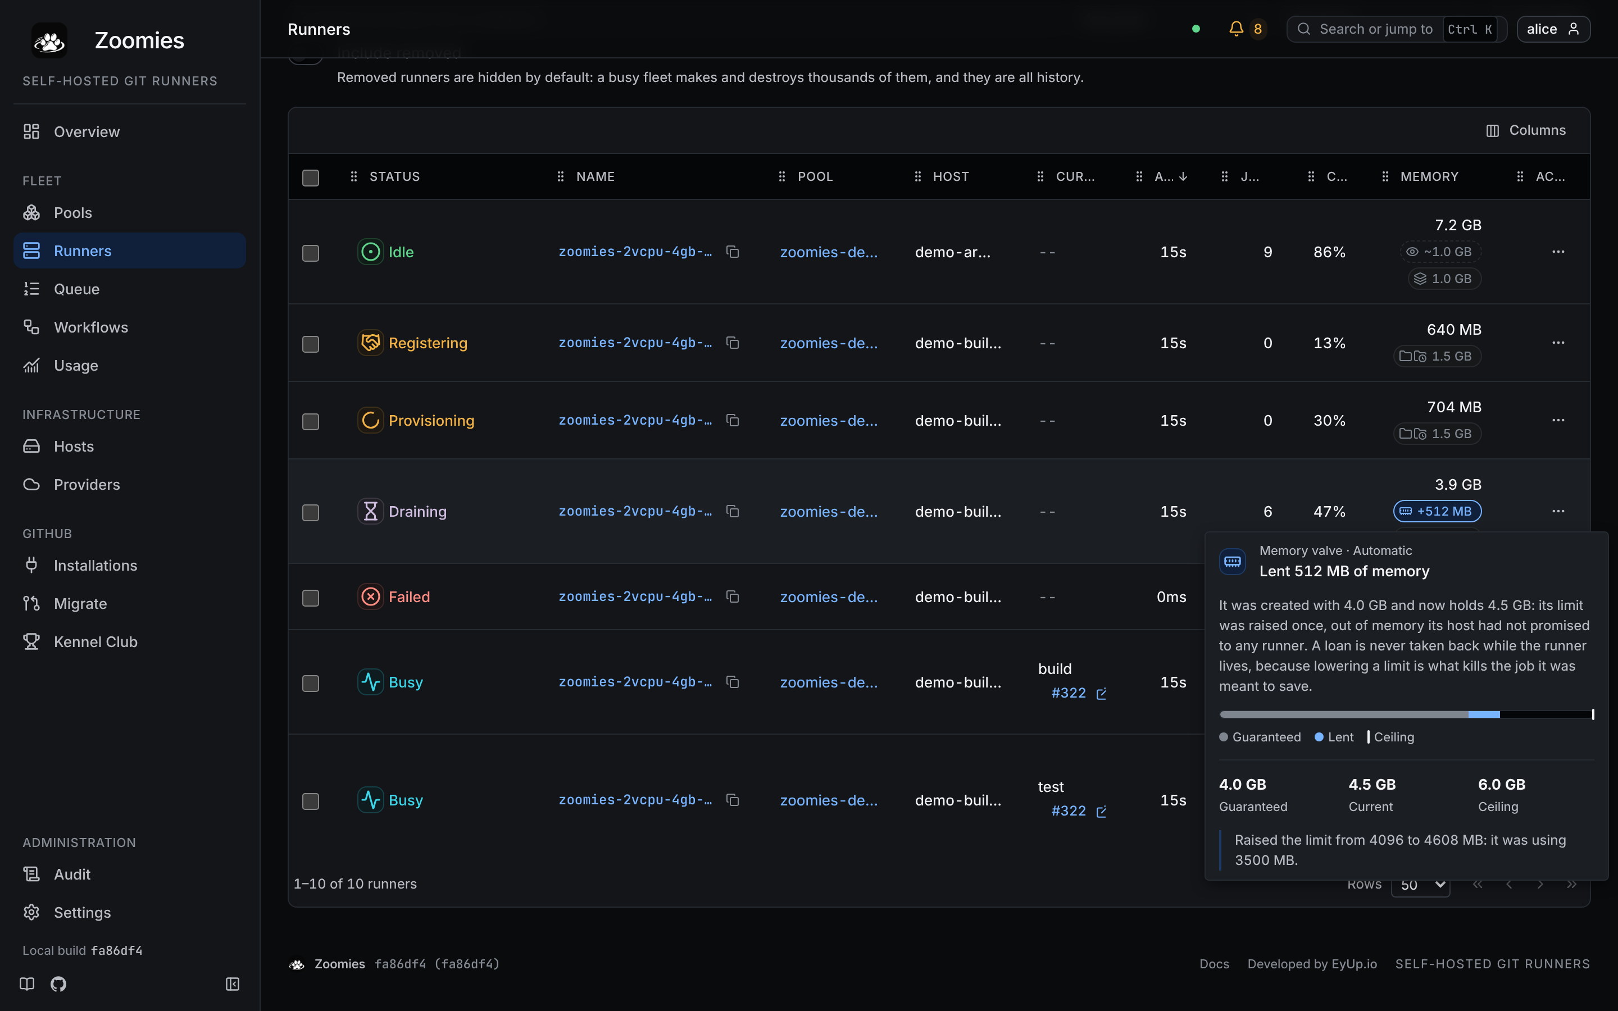
Task: Copy name of the Registering runner
Action: click(733, 343)
